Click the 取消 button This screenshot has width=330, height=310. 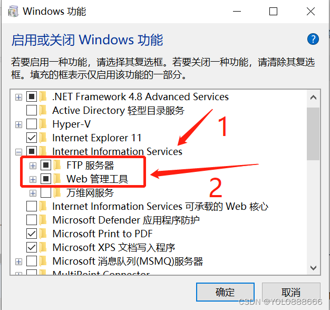tap(291, 292)
